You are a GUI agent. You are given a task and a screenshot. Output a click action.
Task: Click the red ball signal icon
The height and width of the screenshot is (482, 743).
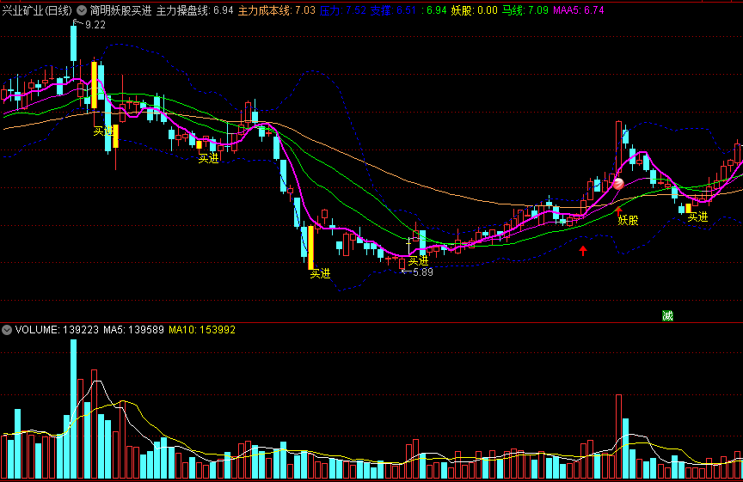click(618, 183)
